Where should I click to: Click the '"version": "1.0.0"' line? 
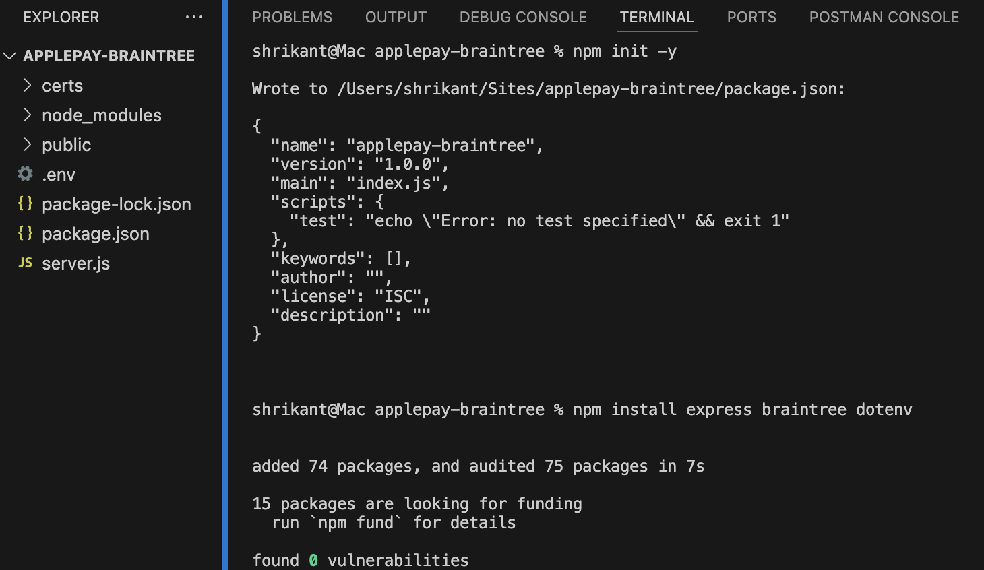coord(360,164)
